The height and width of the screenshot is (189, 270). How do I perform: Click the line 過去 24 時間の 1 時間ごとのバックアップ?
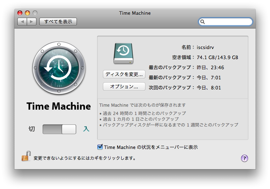(144, 113)
